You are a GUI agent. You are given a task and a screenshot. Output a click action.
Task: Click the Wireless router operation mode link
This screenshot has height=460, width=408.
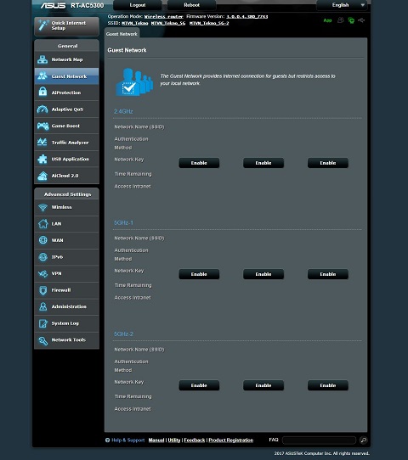pos(163,16)
